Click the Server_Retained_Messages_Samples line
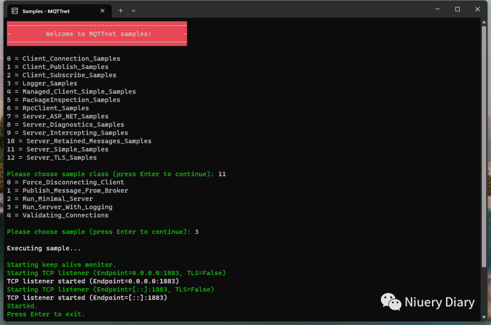Image resolution: width=491 pixels, height=325 pixels. (79, 141)
